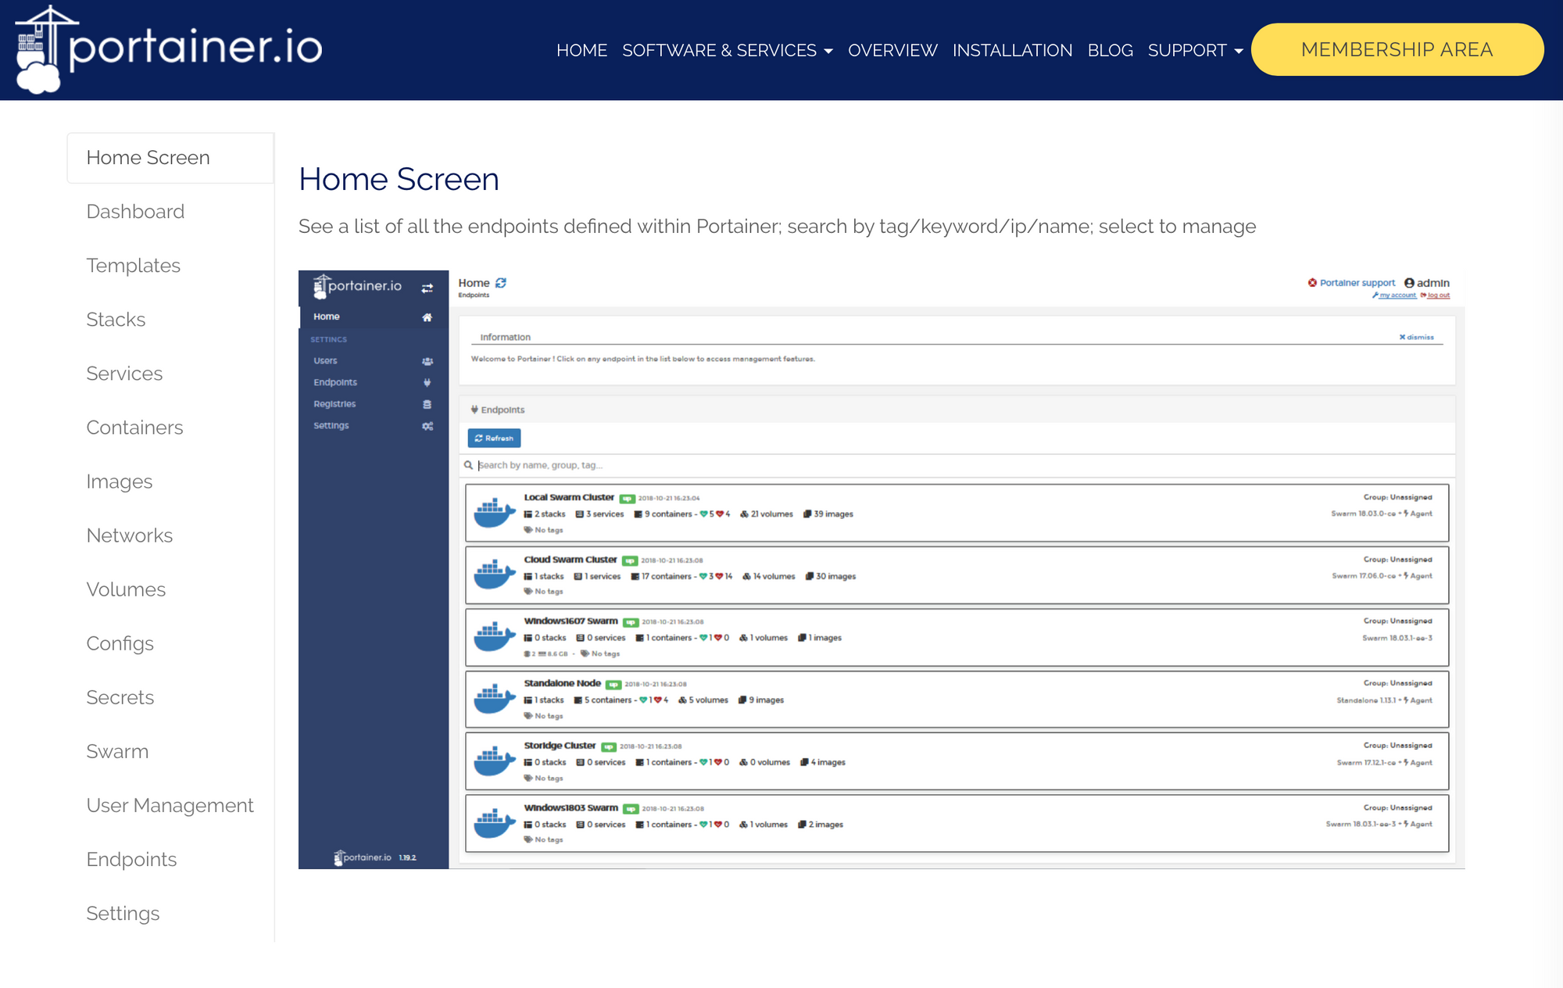
Task: Open the my account link
Action: tap(1394, 295)
